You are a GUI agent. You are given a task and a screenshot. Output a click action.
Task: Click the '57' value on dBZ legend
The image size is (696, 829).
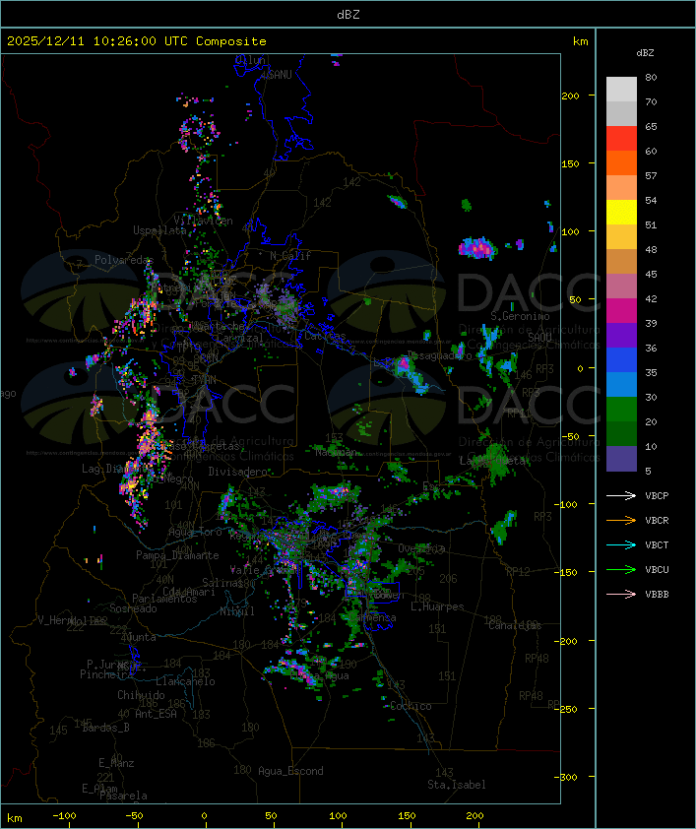click(x=651, y=175)
